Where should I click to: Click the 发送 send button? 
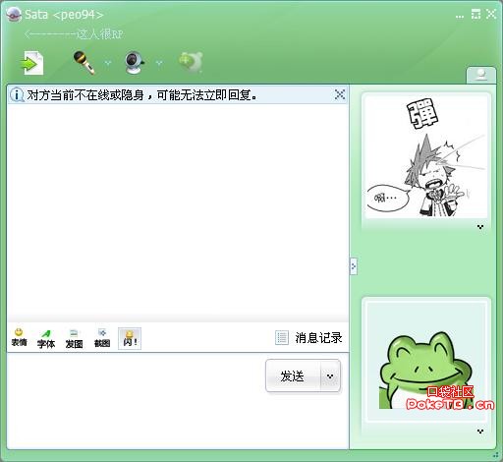[293, 376]
